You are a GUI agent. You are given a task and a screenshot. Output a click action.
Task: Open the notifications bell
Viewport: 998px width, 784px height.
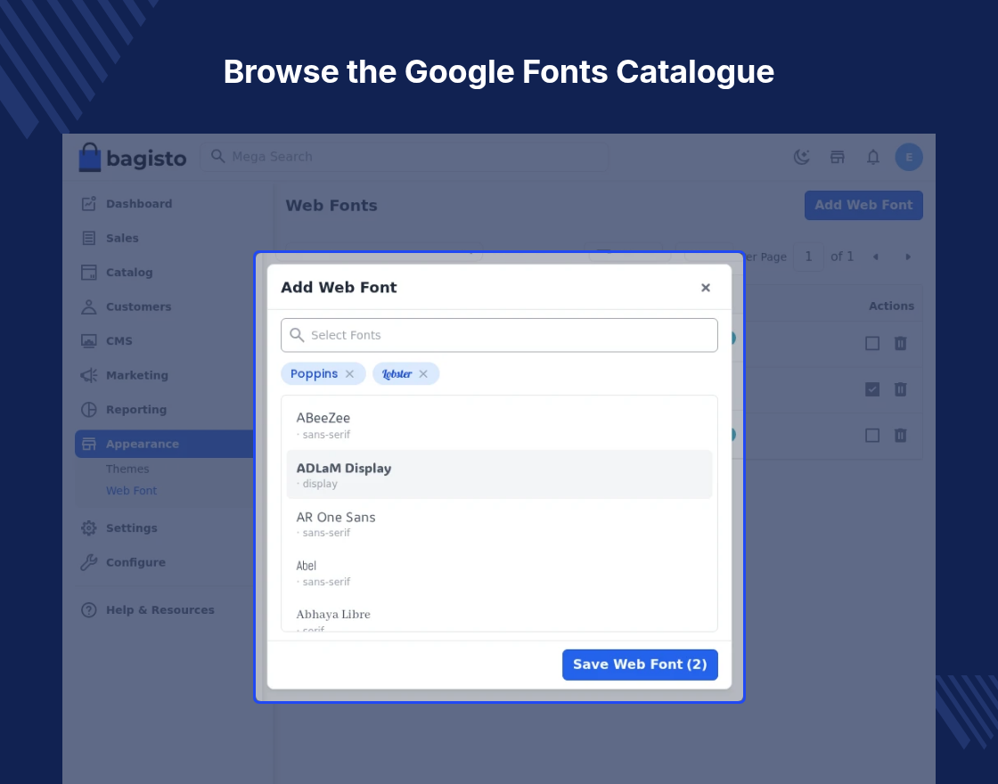pos(872,157)
